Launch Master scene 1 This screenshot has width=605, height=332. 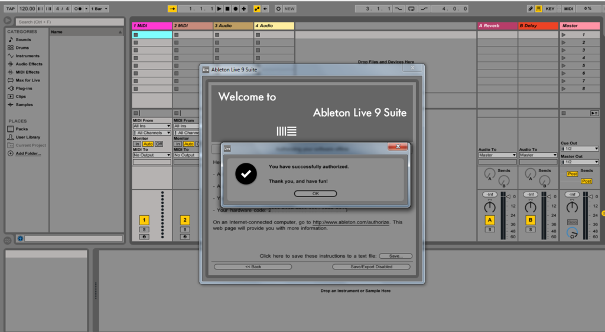(564, 35)
